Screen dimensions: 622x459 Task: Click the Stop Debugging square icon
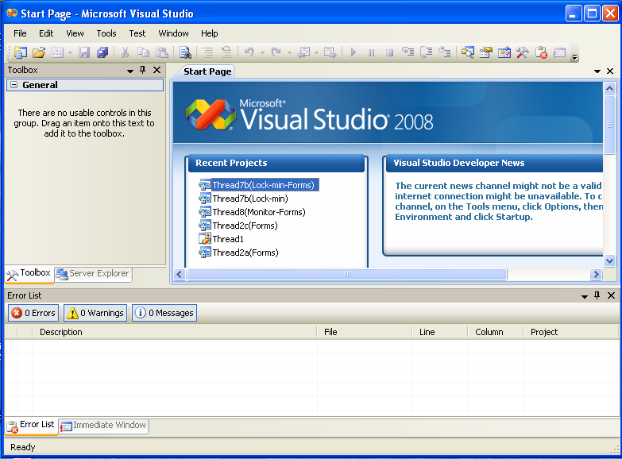point(389,52)
